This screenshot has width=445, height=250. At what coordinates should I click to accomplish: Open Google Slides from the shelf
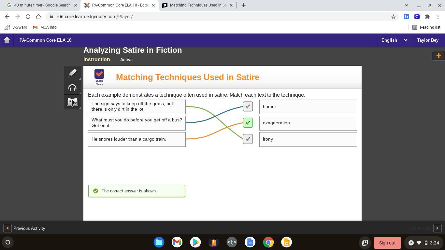pos(287,242)
